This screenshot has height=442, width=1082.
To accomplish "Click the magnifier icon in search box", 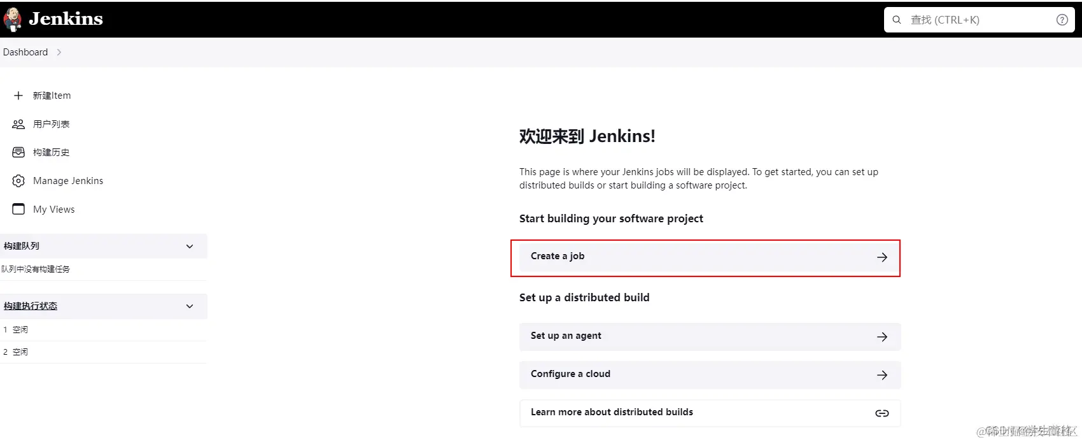I will coord(897,20).
